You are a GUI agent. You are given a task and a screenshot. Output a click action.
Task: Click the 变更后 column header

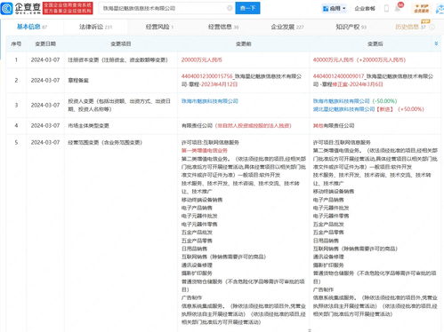click(375, 43)
